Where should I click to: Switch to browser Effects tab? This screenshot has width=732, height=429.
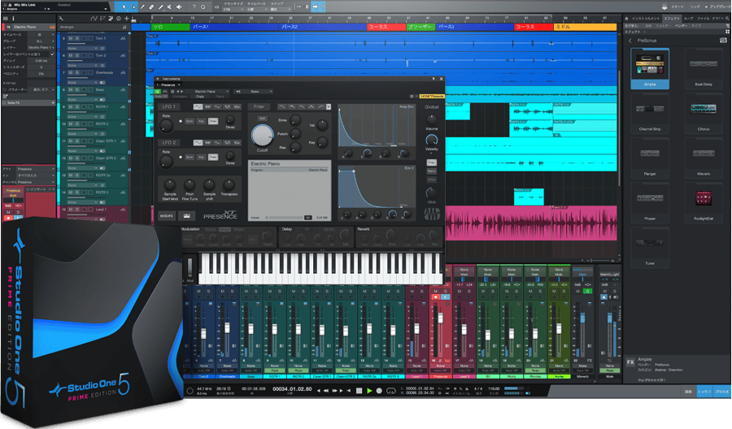[672, 18]
